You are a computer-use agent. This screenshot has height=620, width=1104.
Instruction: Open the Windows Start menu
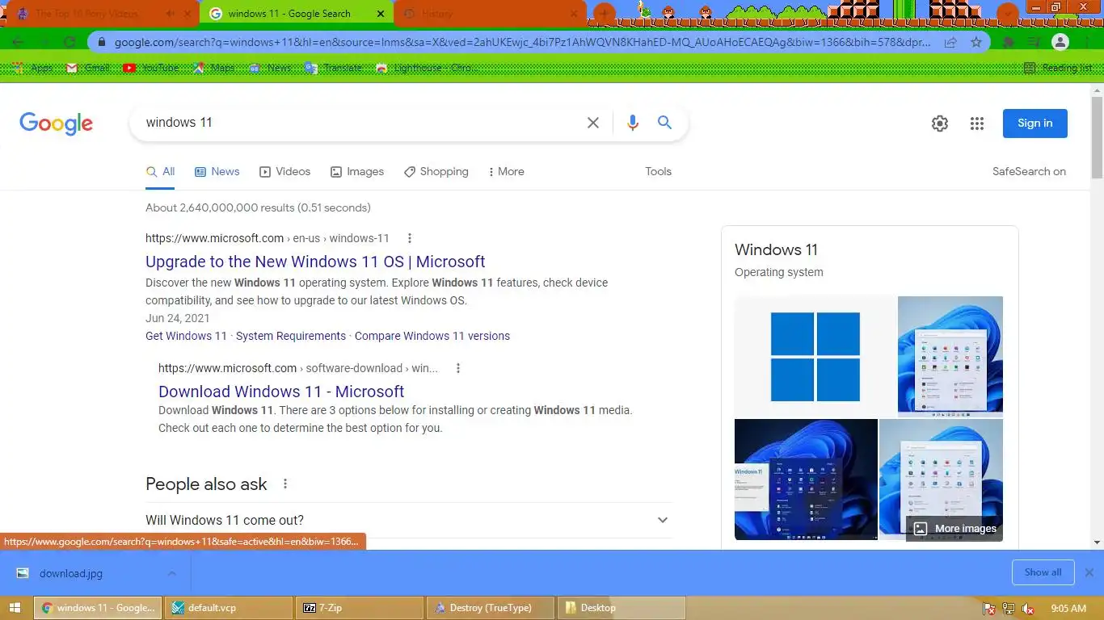click(x=15, y=608)
